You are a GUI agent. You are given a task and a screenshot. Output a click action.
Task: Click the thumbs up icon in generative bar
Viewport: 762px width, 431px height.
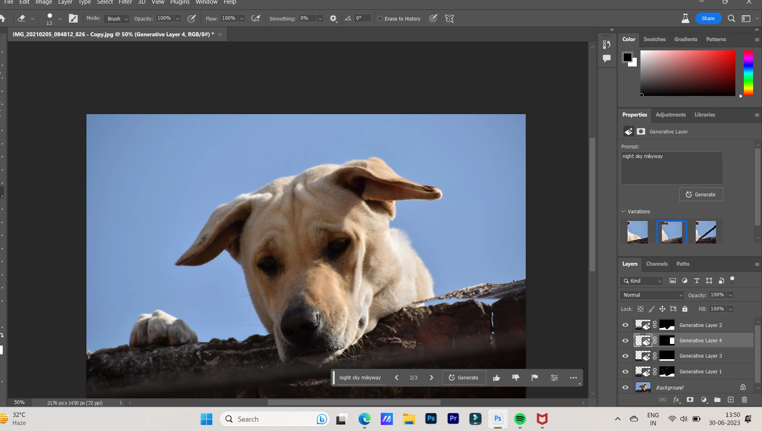496,378
